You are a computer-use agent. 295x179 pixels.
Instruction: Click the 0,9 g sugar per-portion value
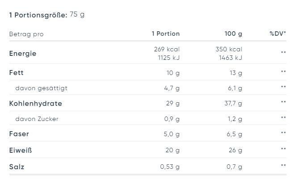(172, 119)
